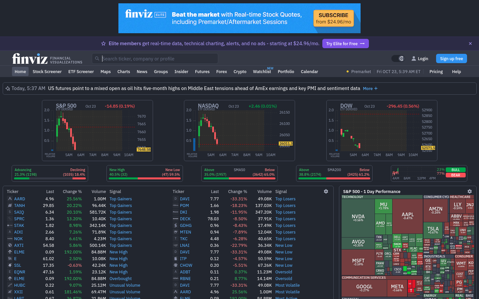The image size is (479, 299).
Task: Click the New High/New Low ratio bar
Action: point(145,178)
